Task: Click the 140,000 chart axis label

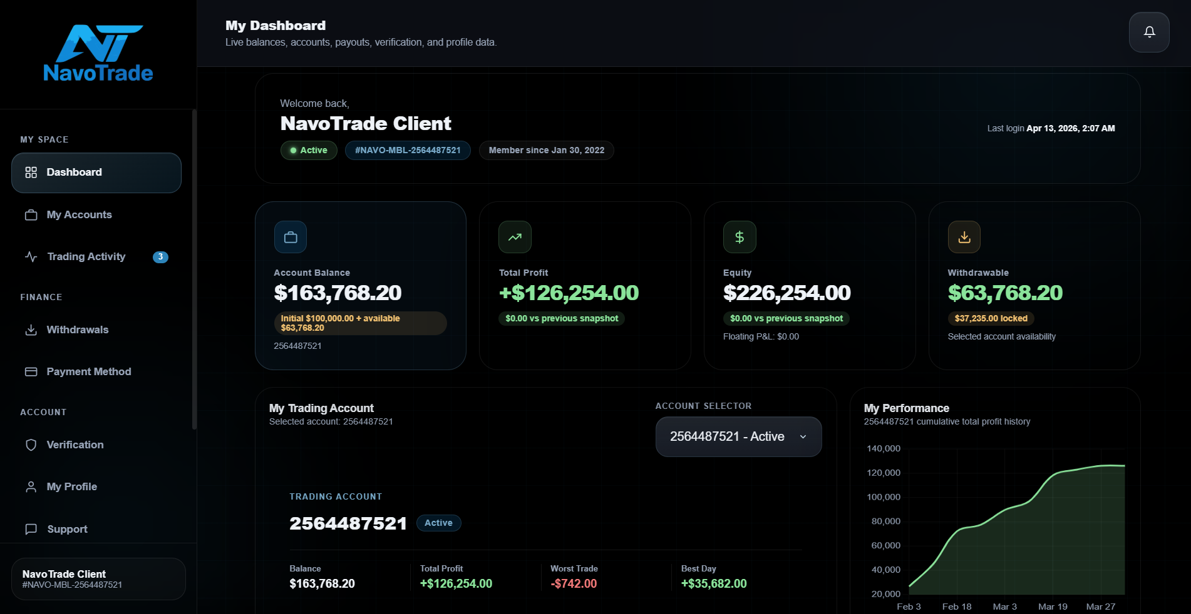Action: (883, 448)
